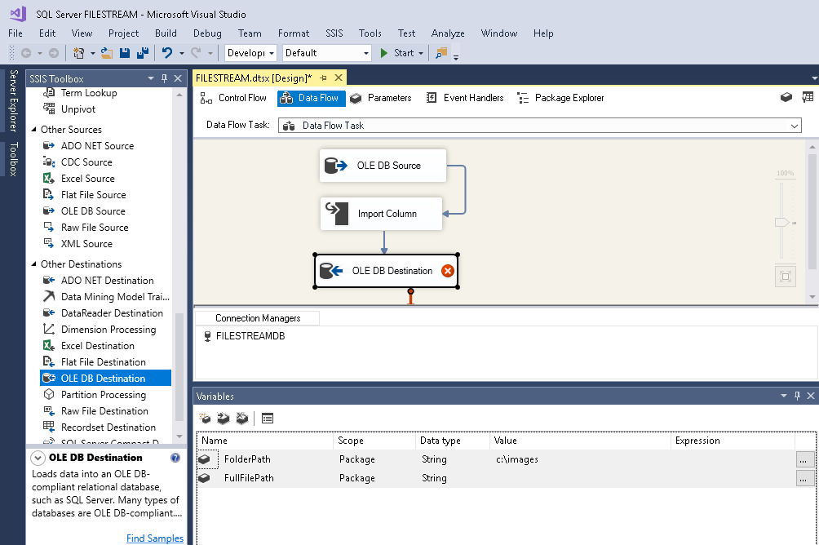Click the Save All toolbar icon
This screenshot has width=819, height=545.
(x=143, y=53)
